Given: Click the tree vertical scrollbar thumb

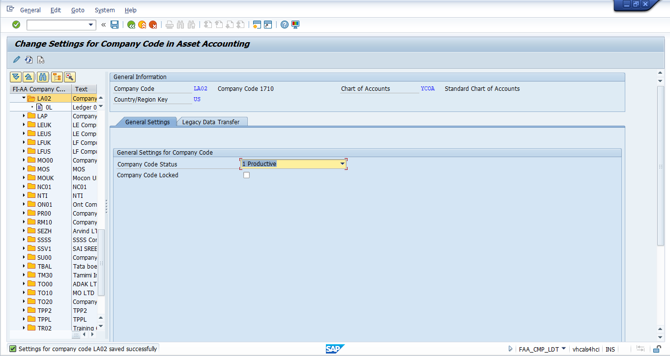Looking at the screenshot, I should pos(101,262).
